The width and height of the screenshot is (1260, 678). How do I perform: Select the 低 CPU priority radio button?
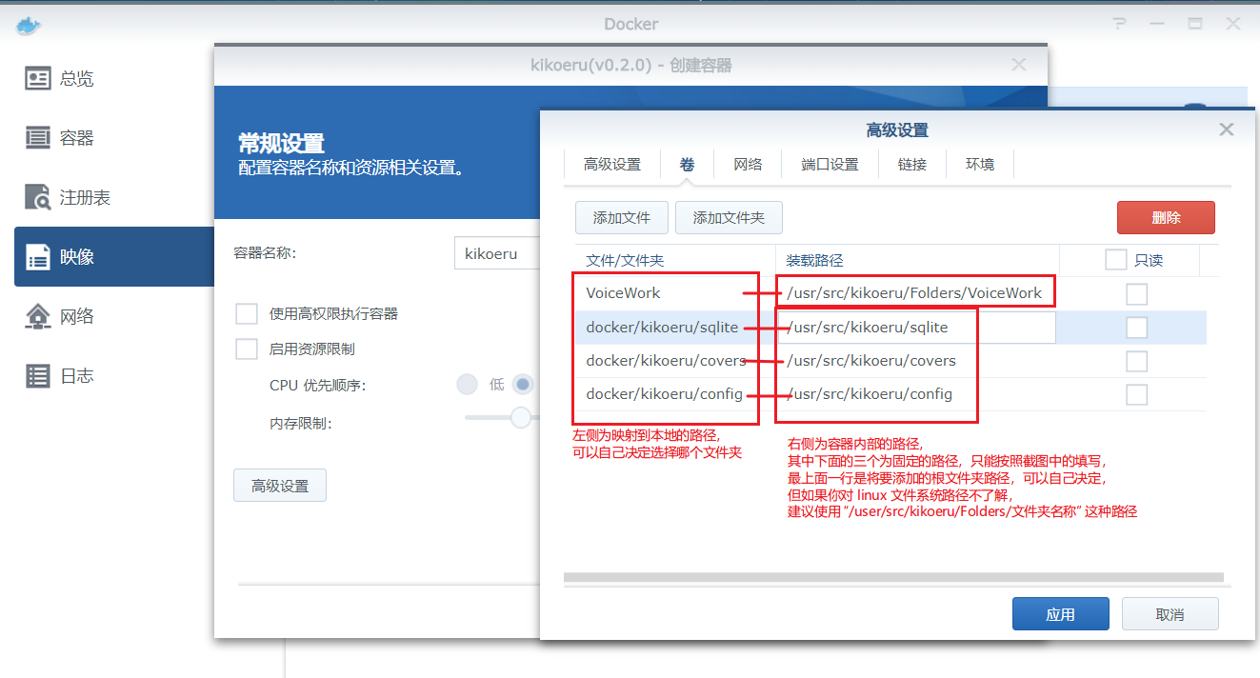[x=467, y=384]
